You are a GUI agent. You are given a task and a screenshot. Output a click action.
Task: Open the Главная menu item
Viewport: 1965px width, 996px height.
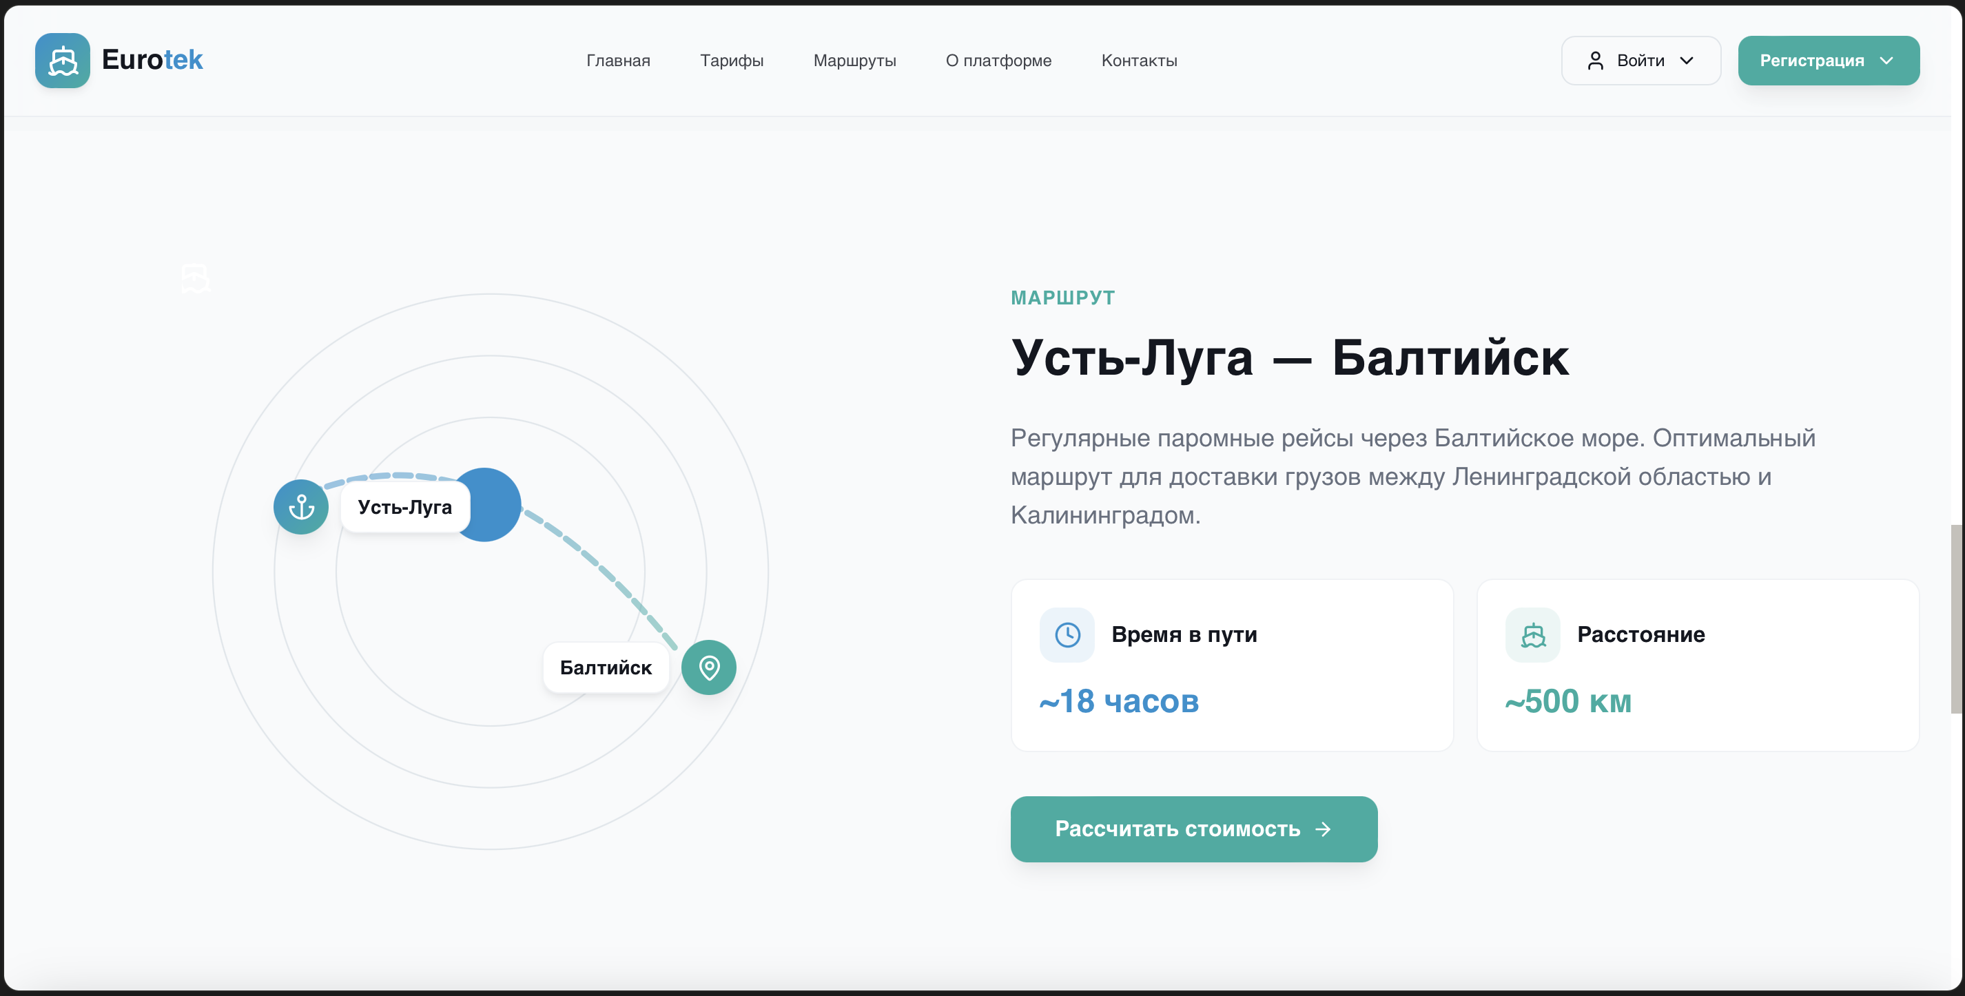[x=618, y=60]
